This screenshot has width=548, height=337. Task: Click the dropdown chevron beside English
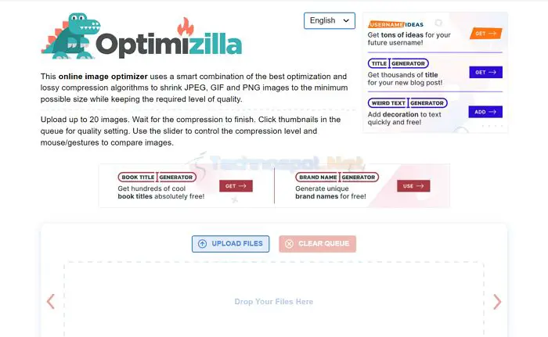click(346, 20)
